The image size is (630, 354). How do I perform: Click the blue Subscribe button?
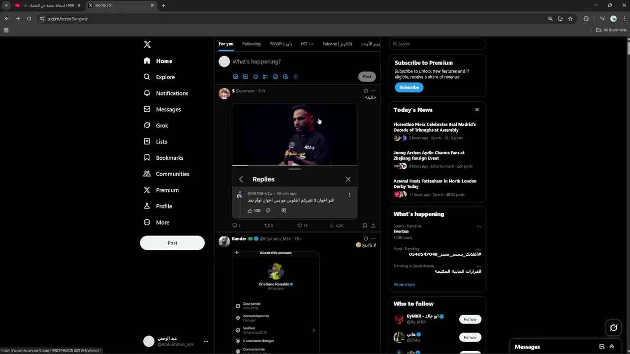[409, 88]
